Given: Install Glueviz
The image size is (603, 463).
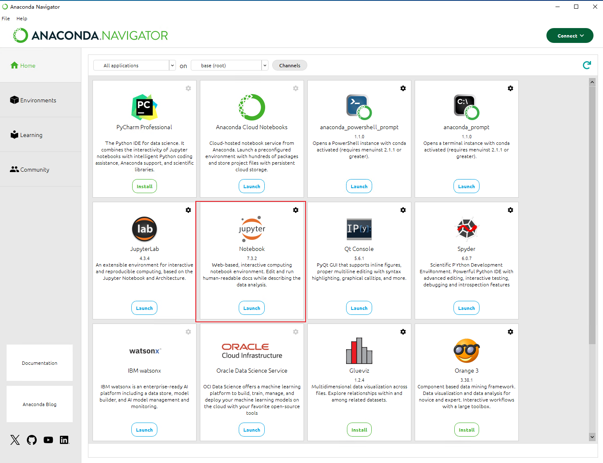Looking at the screenshot, I should [359, 430].
